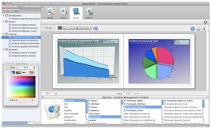The height and width of the screenshot is (128, 211).
Task: Go to the previous page
Action: click(121, 93)
